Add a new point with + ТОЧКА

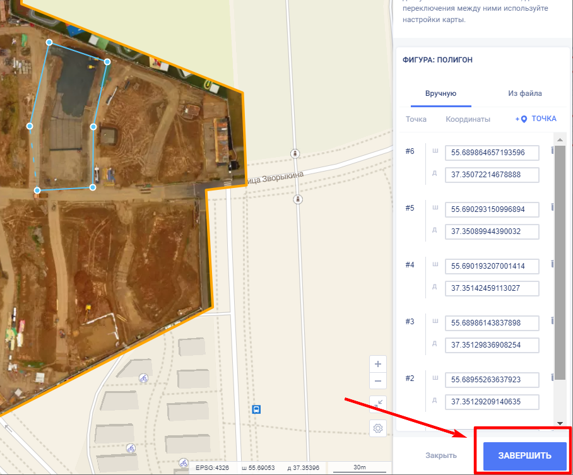[536, 119]
